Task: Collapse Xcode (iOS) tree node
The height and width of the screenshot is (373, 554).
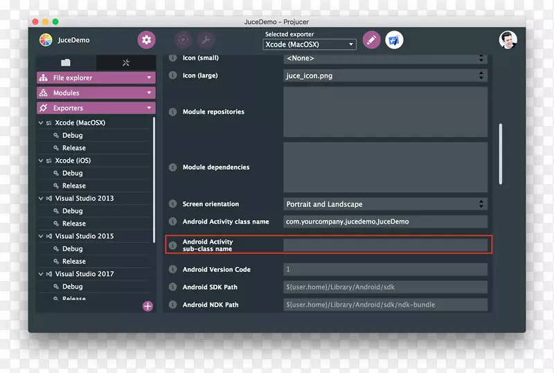Action: pyautogui.click(x=41, y=161)
